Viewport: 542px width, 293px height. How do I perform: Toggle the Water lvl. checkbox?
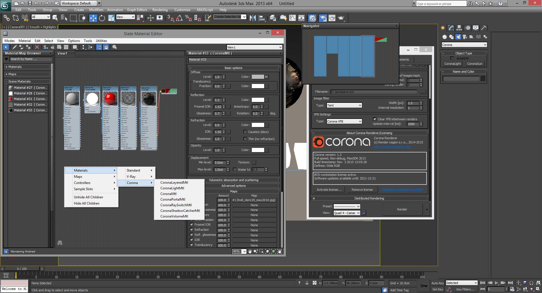(235, 170)
